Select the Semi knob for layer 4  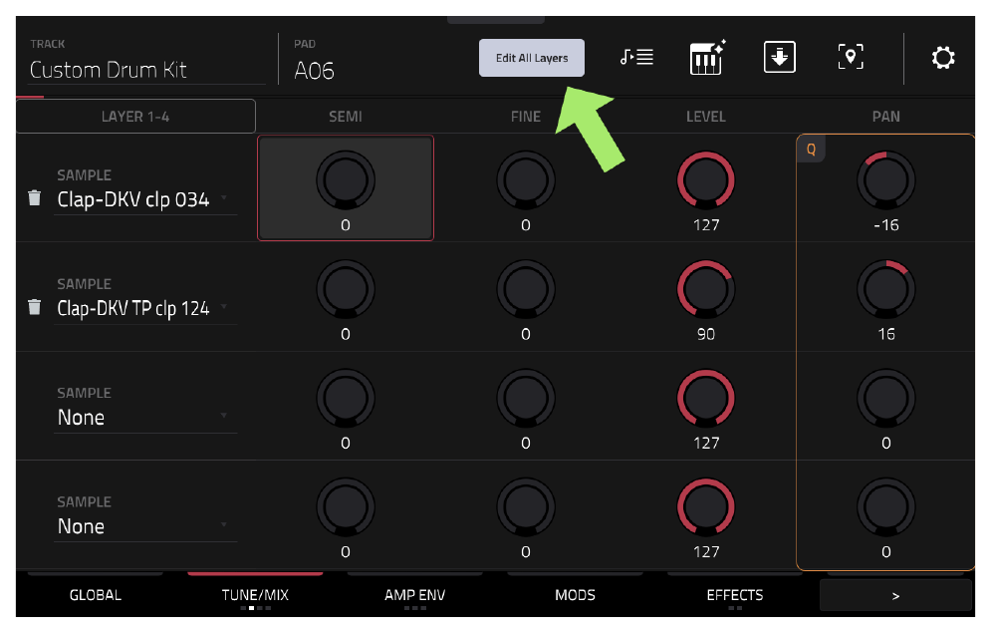click(x=346, y=507)
